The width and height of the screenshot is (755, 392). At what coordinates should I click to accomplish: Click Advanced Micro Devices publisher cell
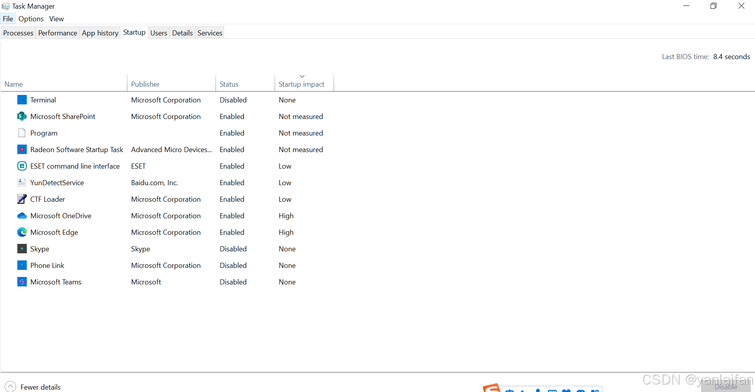tap(172, 150)
